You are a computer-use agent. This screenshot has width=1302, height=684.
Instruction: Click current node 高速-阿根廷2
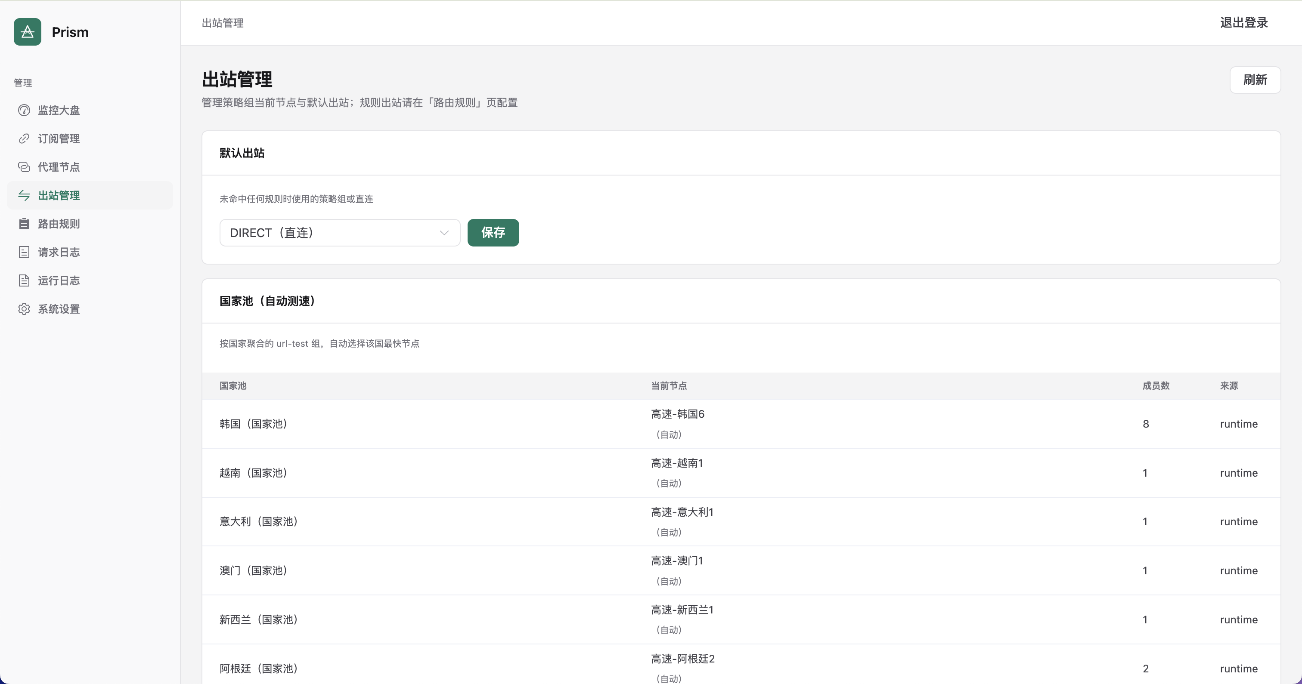[x=682, y=659]
